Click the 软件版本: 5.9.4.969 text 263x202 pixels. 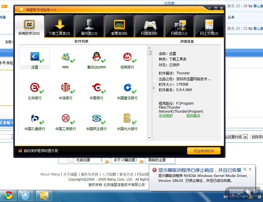click(x=175, y=90)
